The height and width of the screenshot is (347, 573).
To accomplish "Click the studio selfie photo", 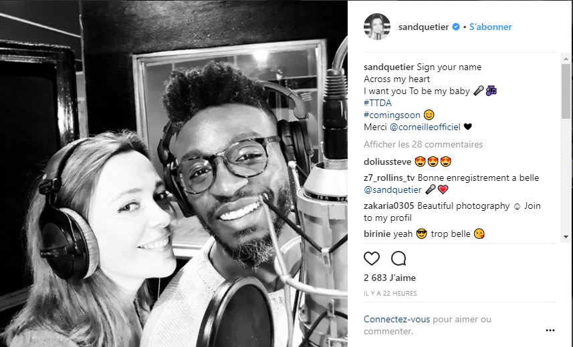I will (x=174, y=173).
